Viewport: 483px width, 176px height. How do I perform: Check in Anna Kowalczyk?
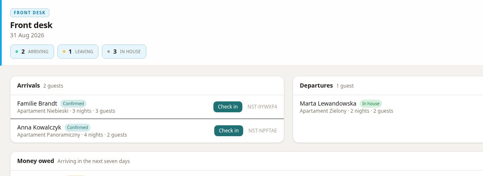click(229, 131)
